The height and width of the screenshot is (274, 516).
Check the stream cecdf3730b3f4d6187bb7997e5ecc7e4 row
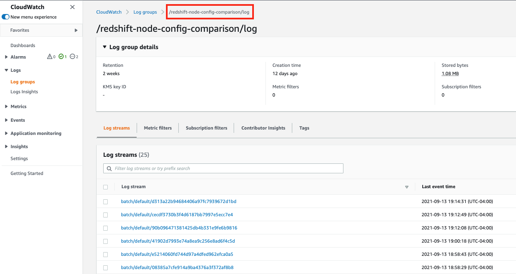point(105,215)
